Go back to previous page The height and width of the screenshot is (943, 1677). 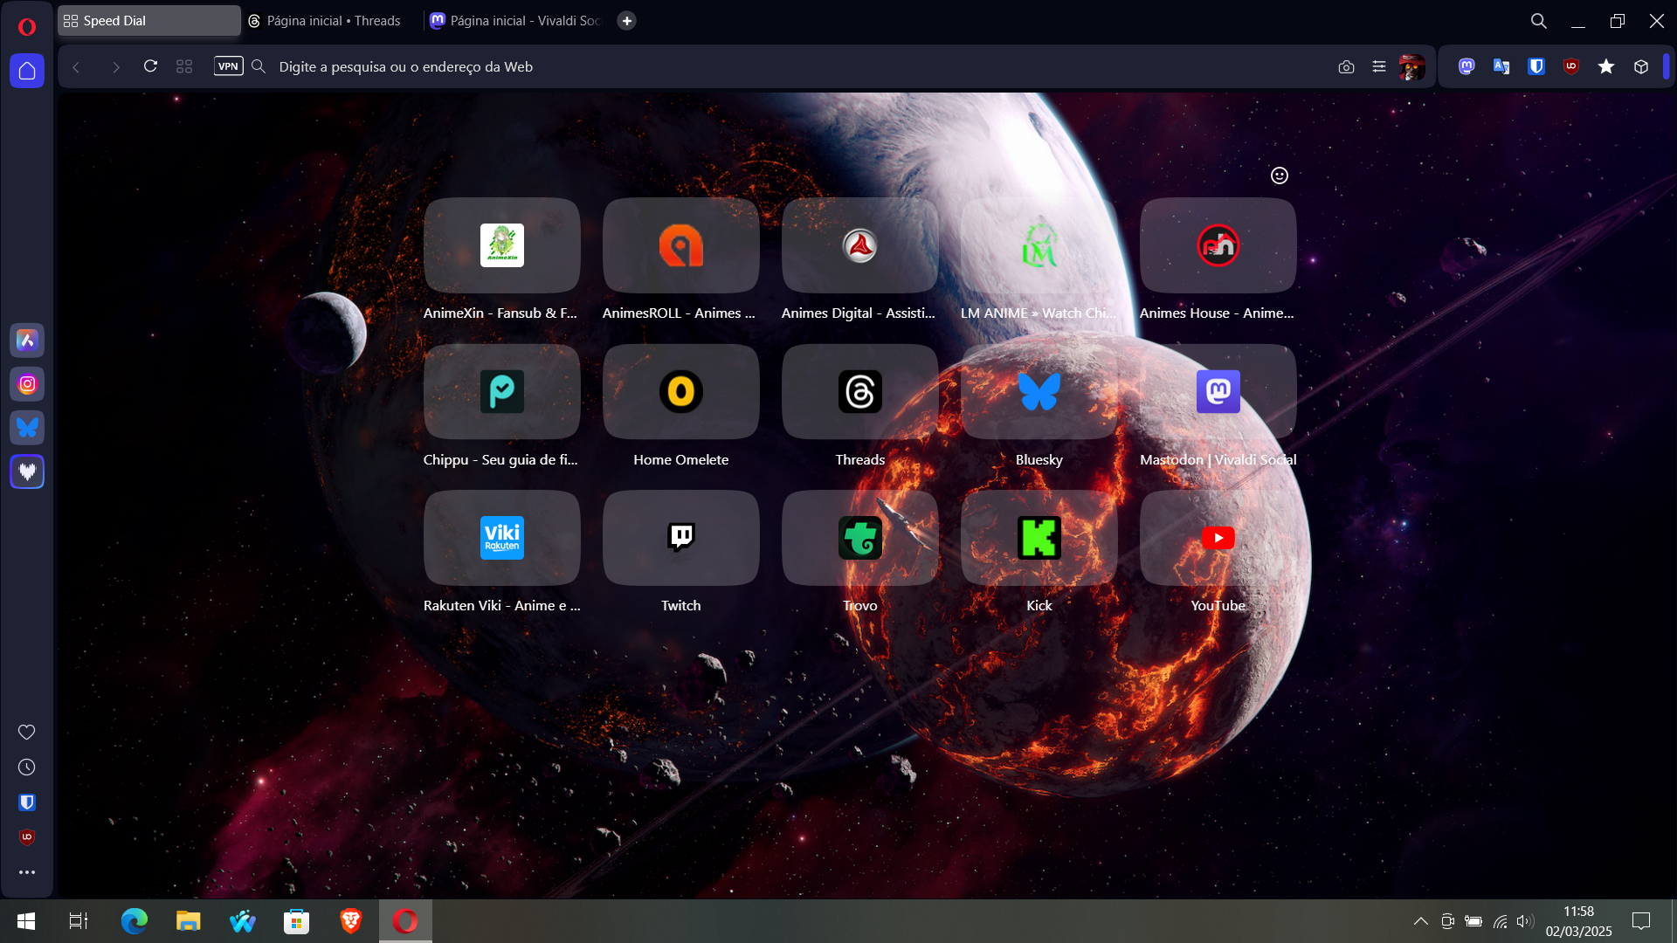click(x=76, y=67)
